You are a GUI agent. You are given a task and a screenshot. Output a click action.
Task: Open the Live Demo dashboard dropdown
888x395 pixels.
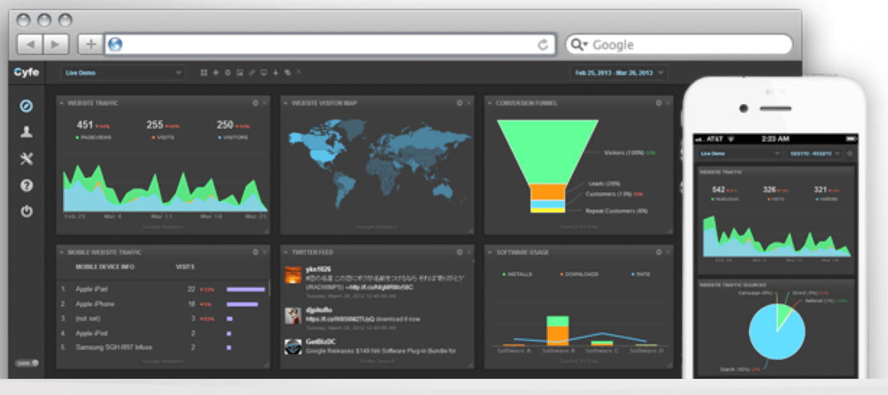(x=123, y=73)
